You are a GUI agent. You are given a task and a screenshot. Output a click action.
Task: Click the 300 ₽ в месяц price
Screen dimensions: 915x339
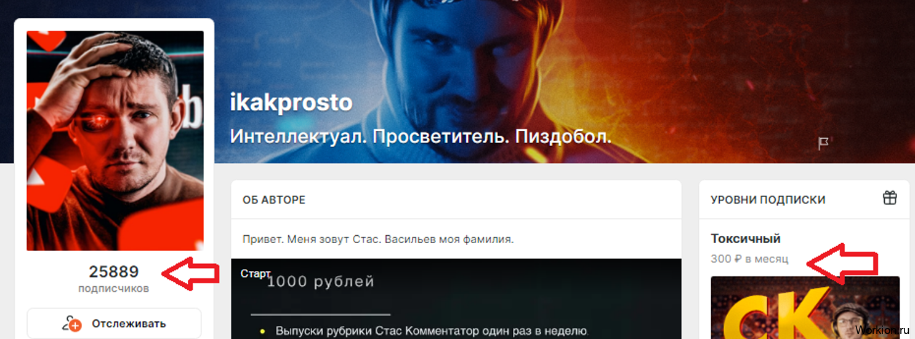pyautogui.click(x=749, y=259)
